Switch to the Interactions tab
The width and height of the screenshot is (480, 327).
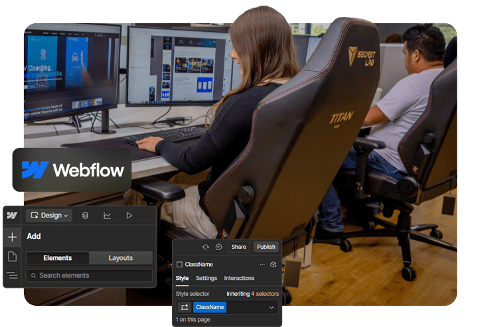coord(239,278)
